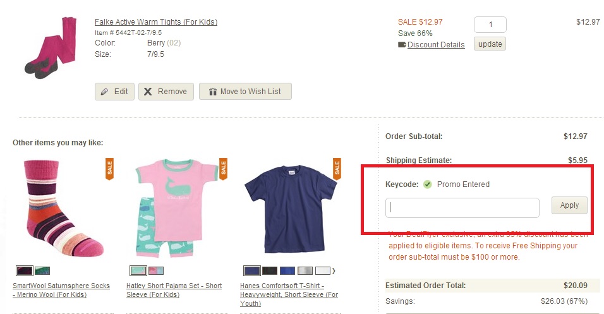Click the keycode entry text field
This screenshot has width=604, height=314.
pos(462,207)
